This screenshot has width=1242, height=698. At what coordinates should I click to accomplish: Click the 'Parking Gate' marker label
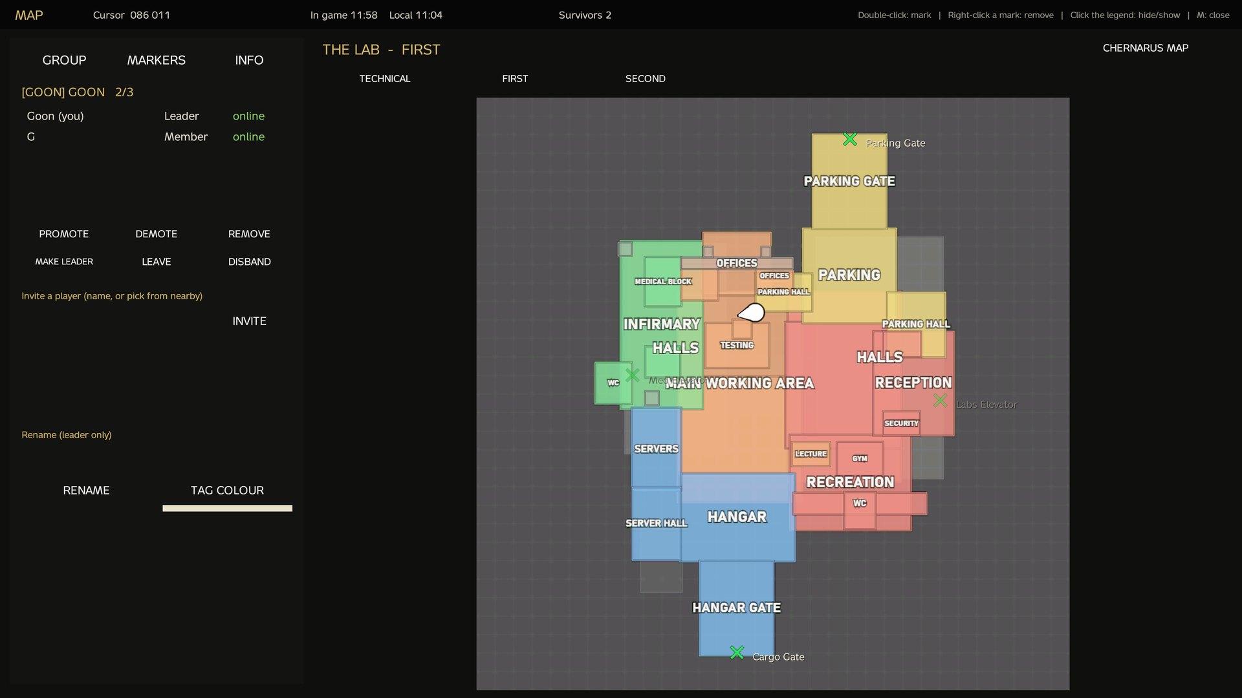(895, 143)
